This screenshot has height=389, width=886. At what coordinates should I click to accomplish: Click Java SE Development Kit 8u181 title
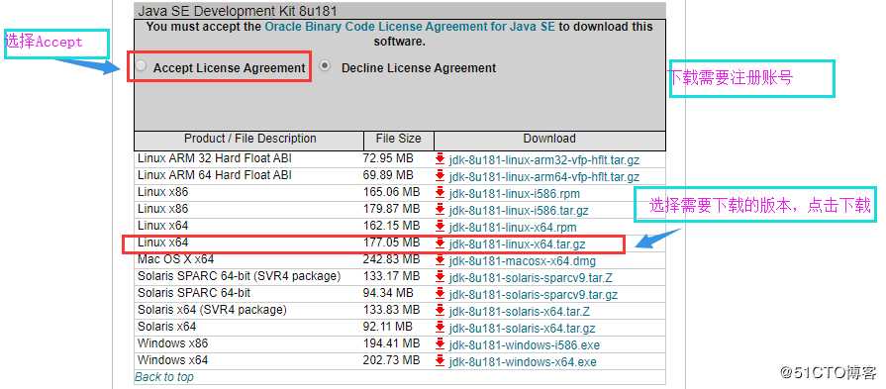point(238,11)
